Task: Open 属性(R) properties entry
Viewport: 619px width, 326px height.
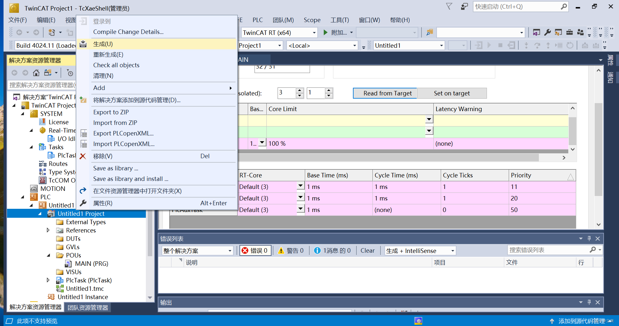Action: [x=156, y=203]
